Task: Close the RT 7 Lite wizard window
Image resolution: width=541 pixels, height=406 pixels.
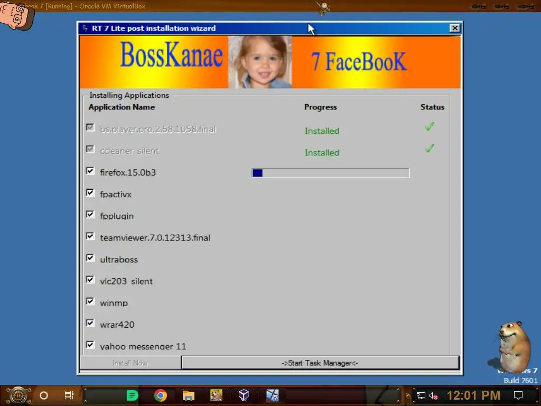Action: click(x=455, y=29)
